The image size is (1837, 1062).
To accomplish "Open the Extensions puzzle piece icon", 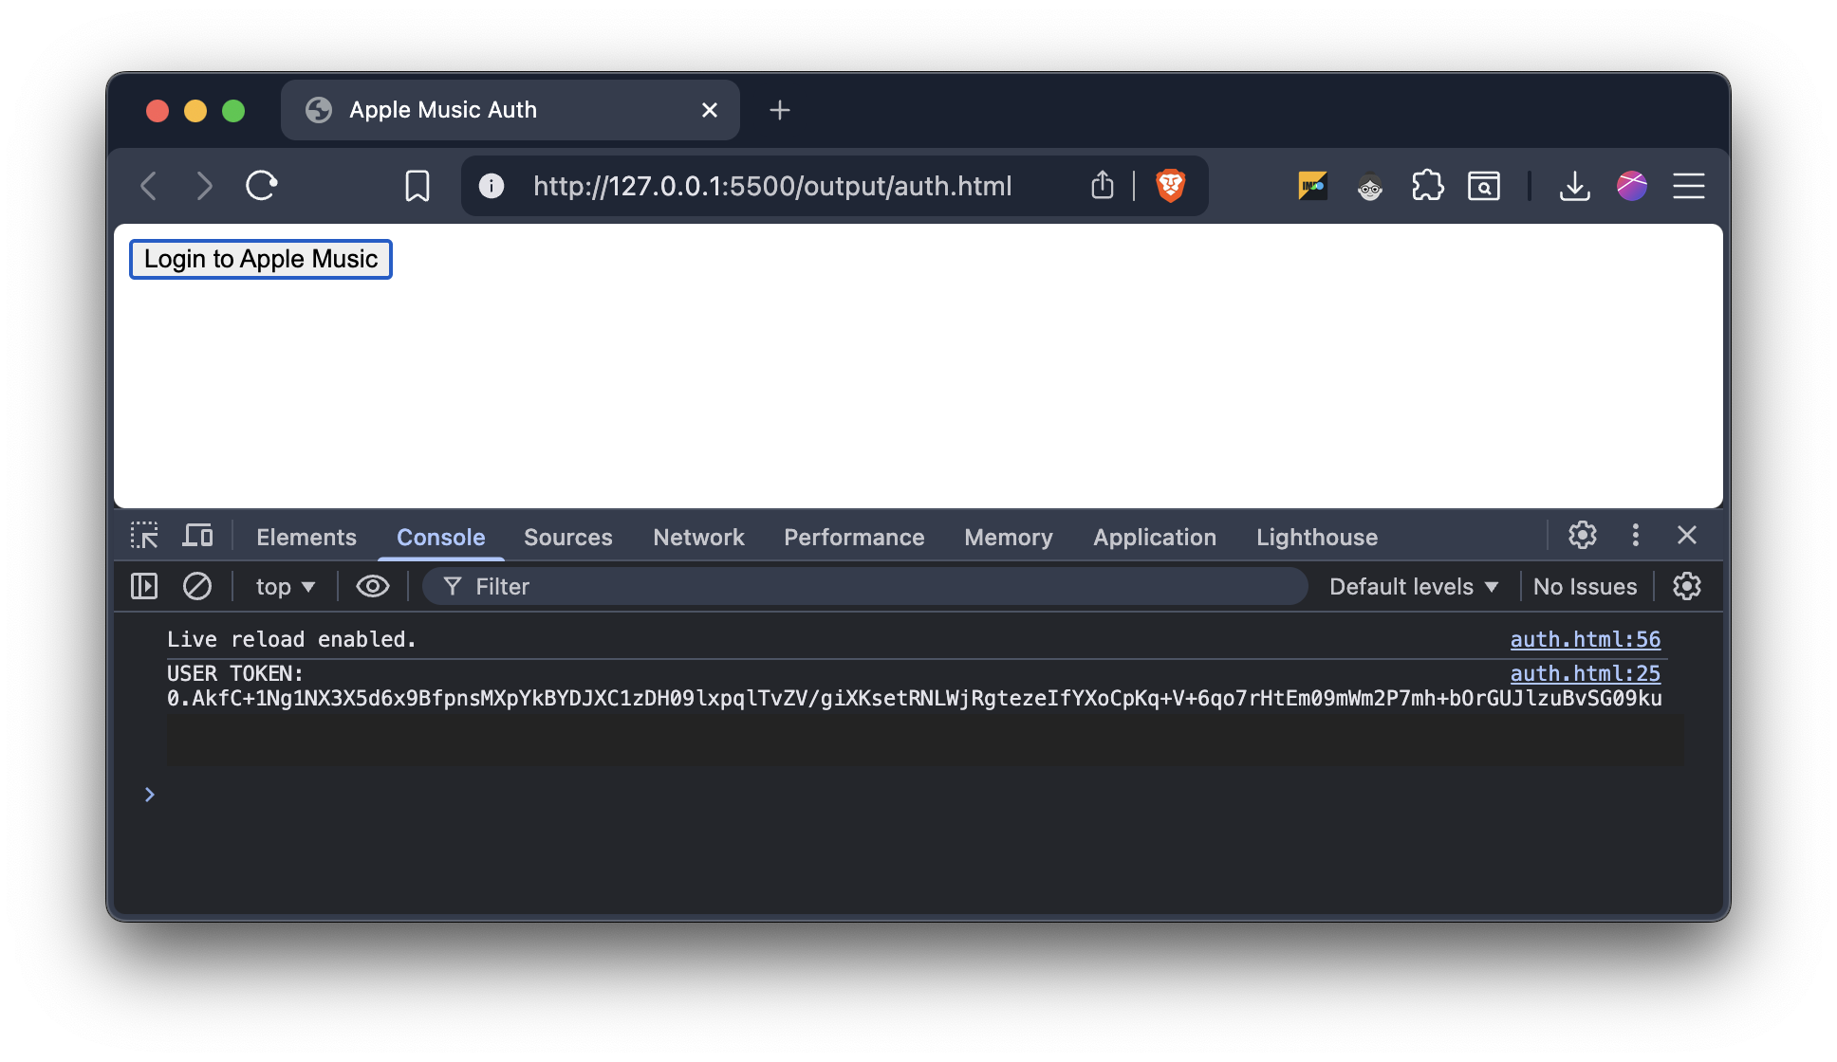I will (1427, 186).
